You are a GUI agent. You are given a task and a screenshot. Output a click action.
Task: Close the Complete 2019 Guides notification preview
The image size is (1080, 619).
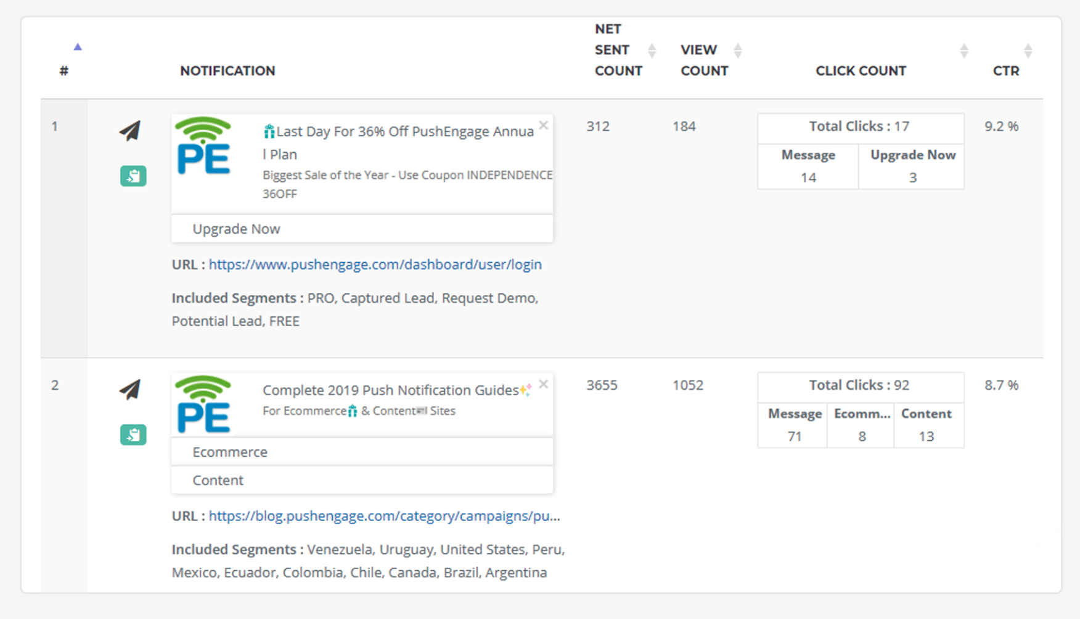543,384
